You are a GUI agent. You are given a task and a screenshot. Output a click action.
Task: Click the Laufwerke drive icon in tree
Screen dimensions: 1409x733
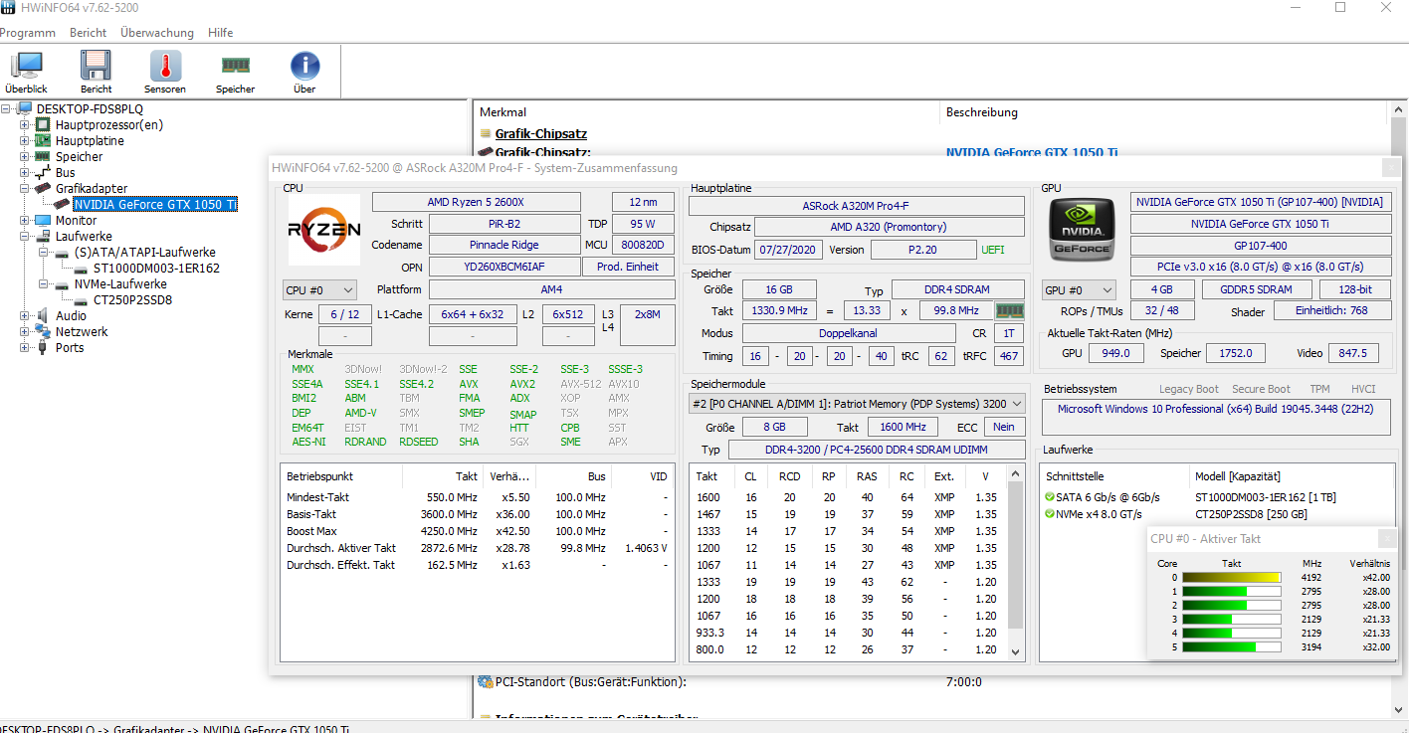coord(43,237)
